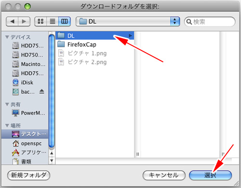Switch to list view mode
The height and width of the screenshot is (188, 241).
pos(53,21)
